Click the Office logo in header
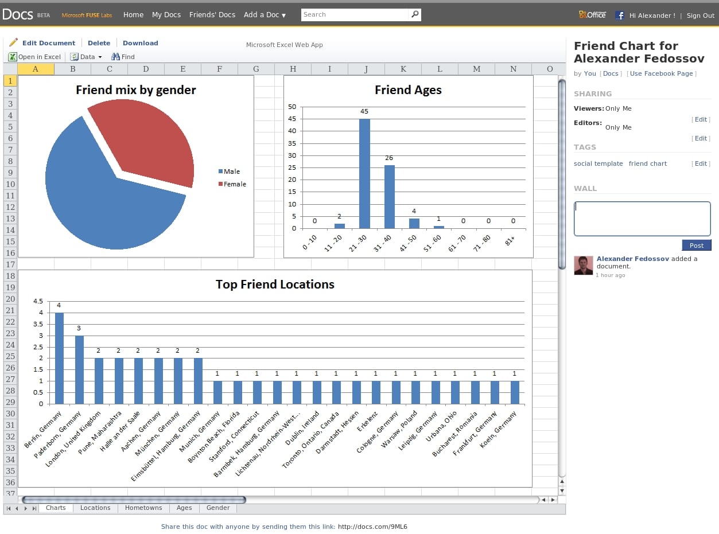Screen dimensions: 719x534 (x=592, y=15)
